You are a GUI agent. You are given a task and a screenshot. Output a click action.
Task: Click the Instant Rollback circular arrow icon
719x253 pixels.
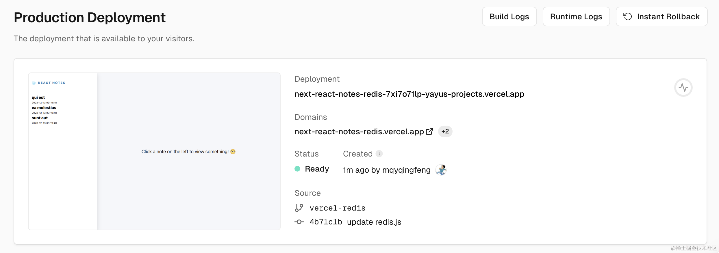[627, 17]
